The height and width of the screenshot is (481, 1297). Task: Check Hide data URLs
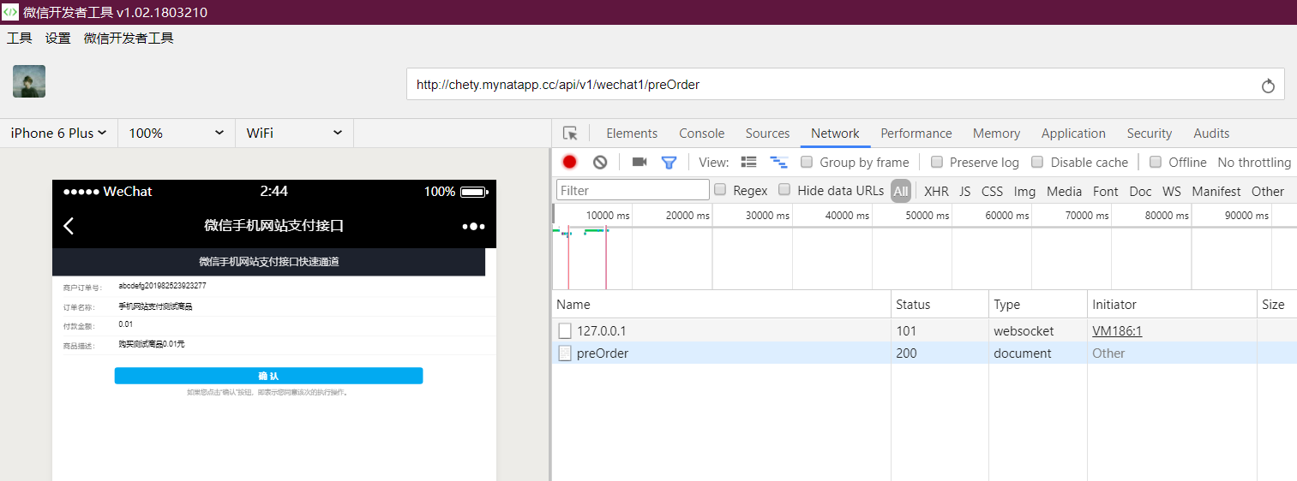[784, 190]
